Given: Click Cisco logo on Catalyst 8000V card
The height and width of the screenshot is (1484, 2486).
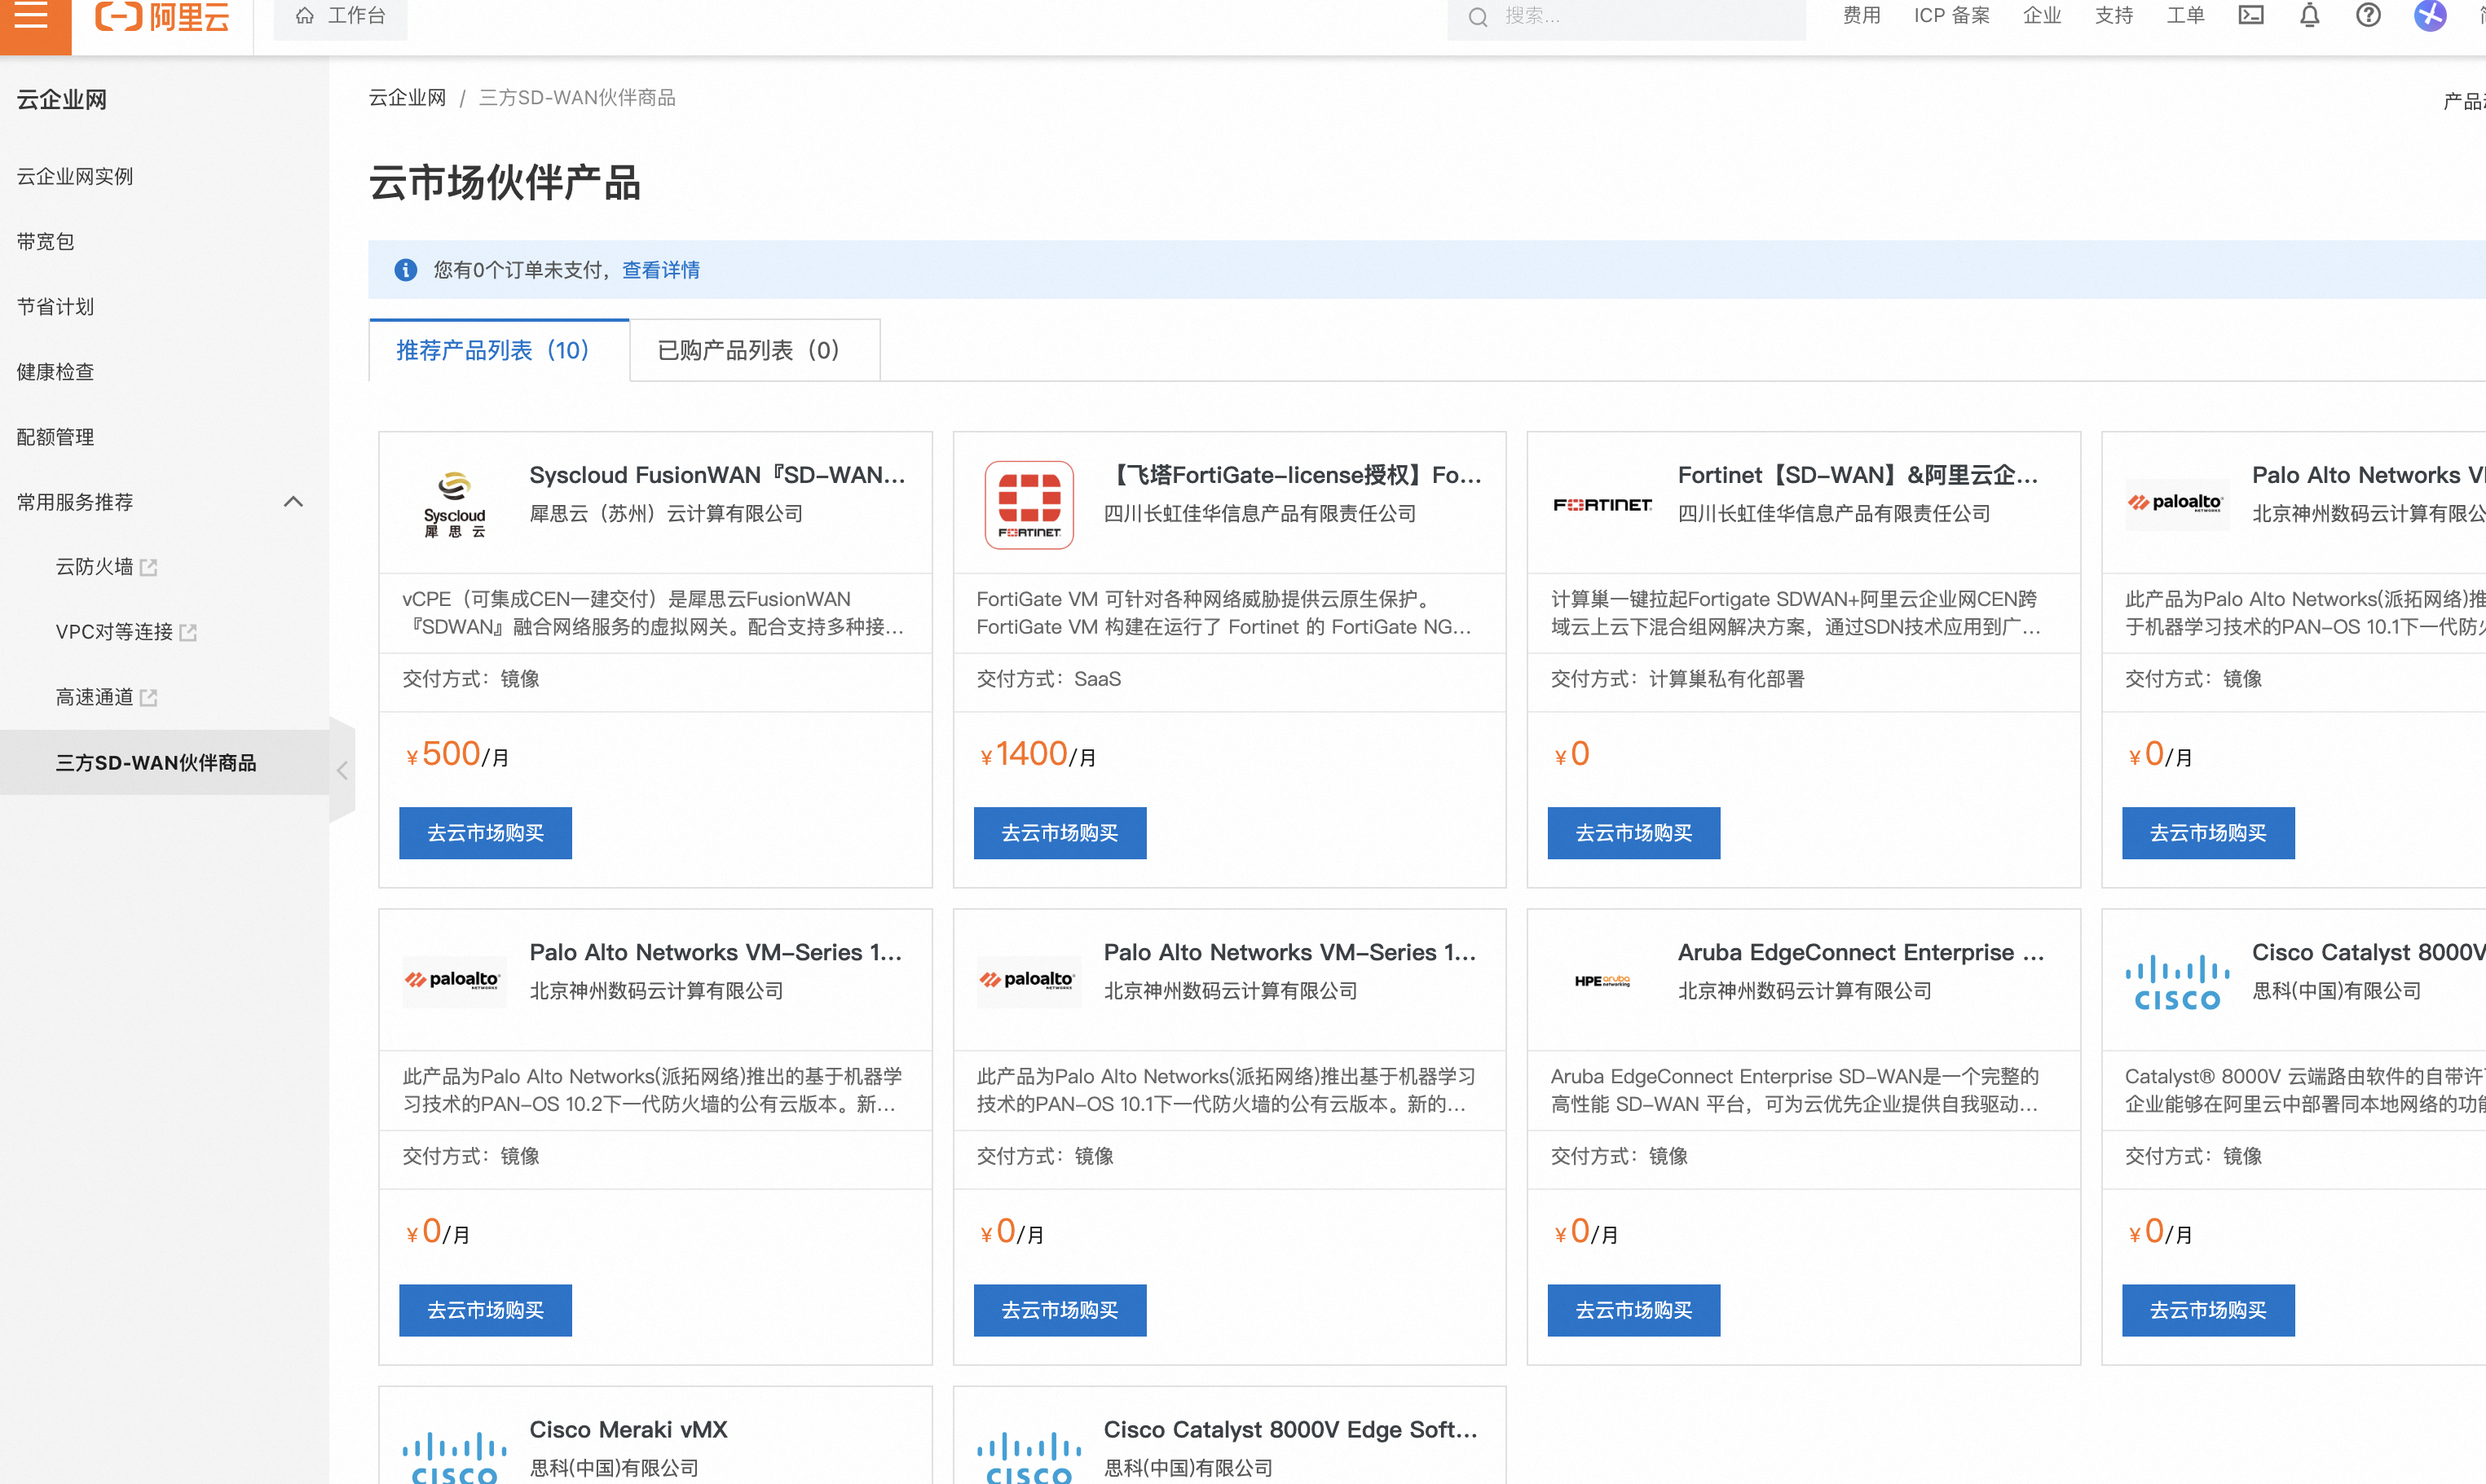Looking at the screenshot, I should (2177, 982).
